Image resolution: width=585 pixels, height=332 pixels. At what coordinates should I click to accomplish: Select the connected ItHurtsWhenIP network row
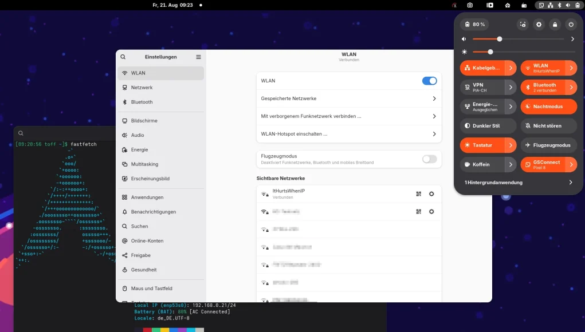(349, 193)
